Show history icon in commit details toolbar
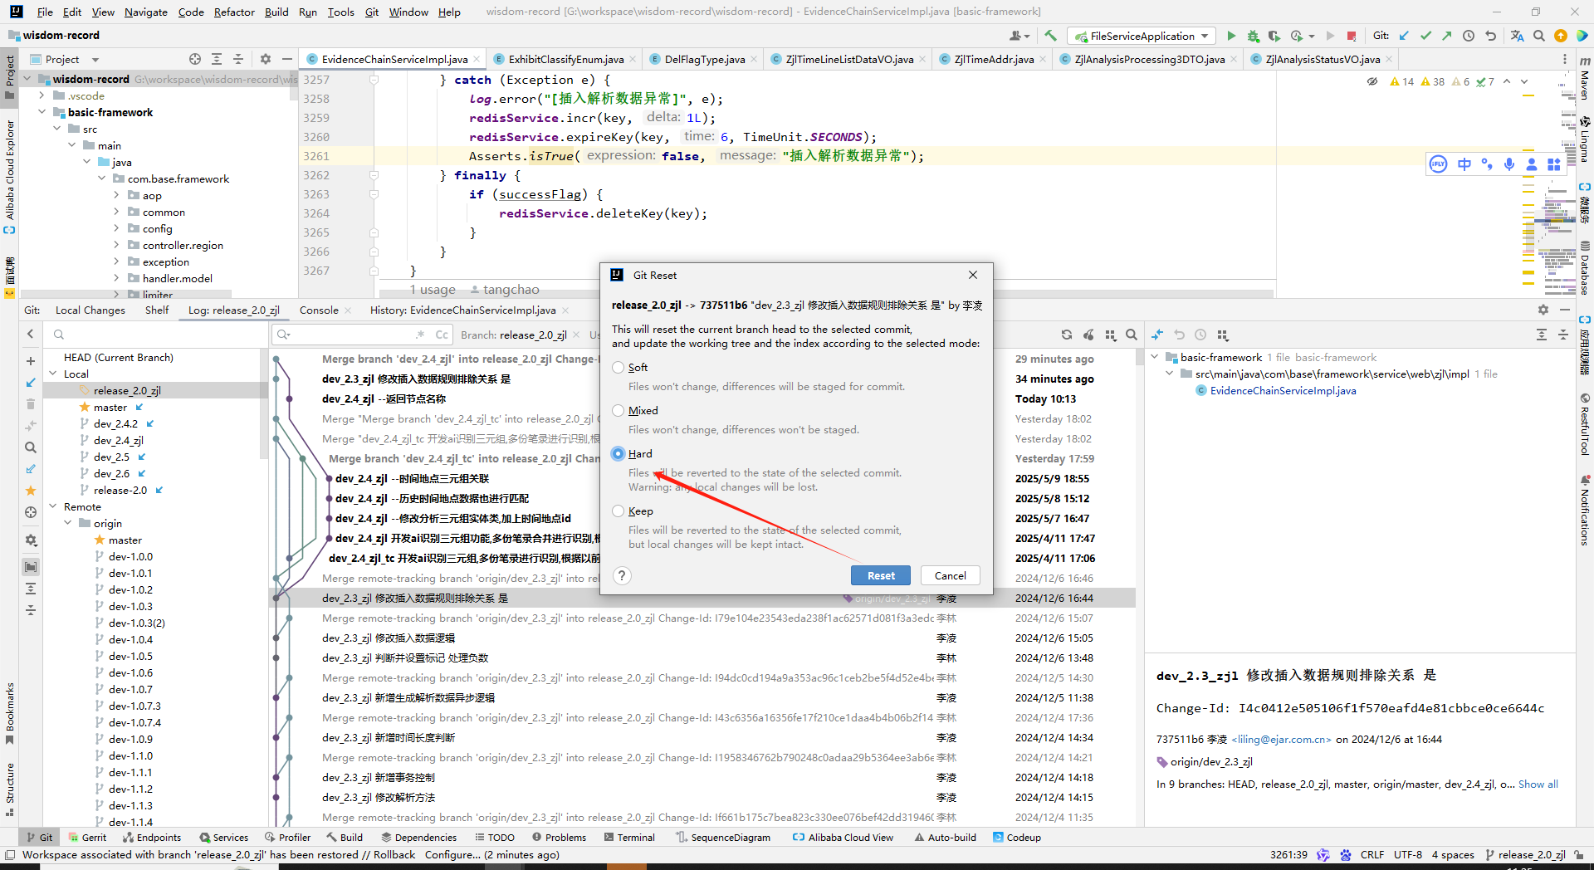Image resolution: width=1594 pixels, height=870 pixels. coord(1200,335)
